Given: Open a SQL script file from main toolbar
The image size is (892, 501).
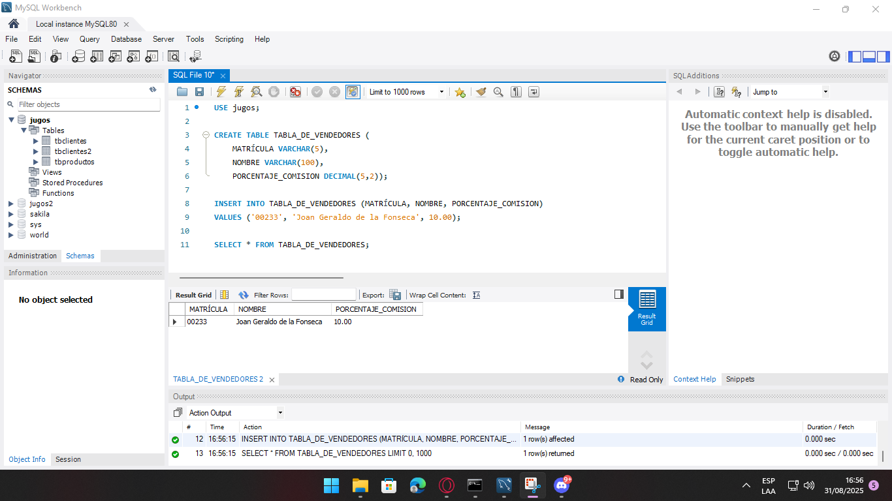Looking at the screenshot, I should [34, 57].
